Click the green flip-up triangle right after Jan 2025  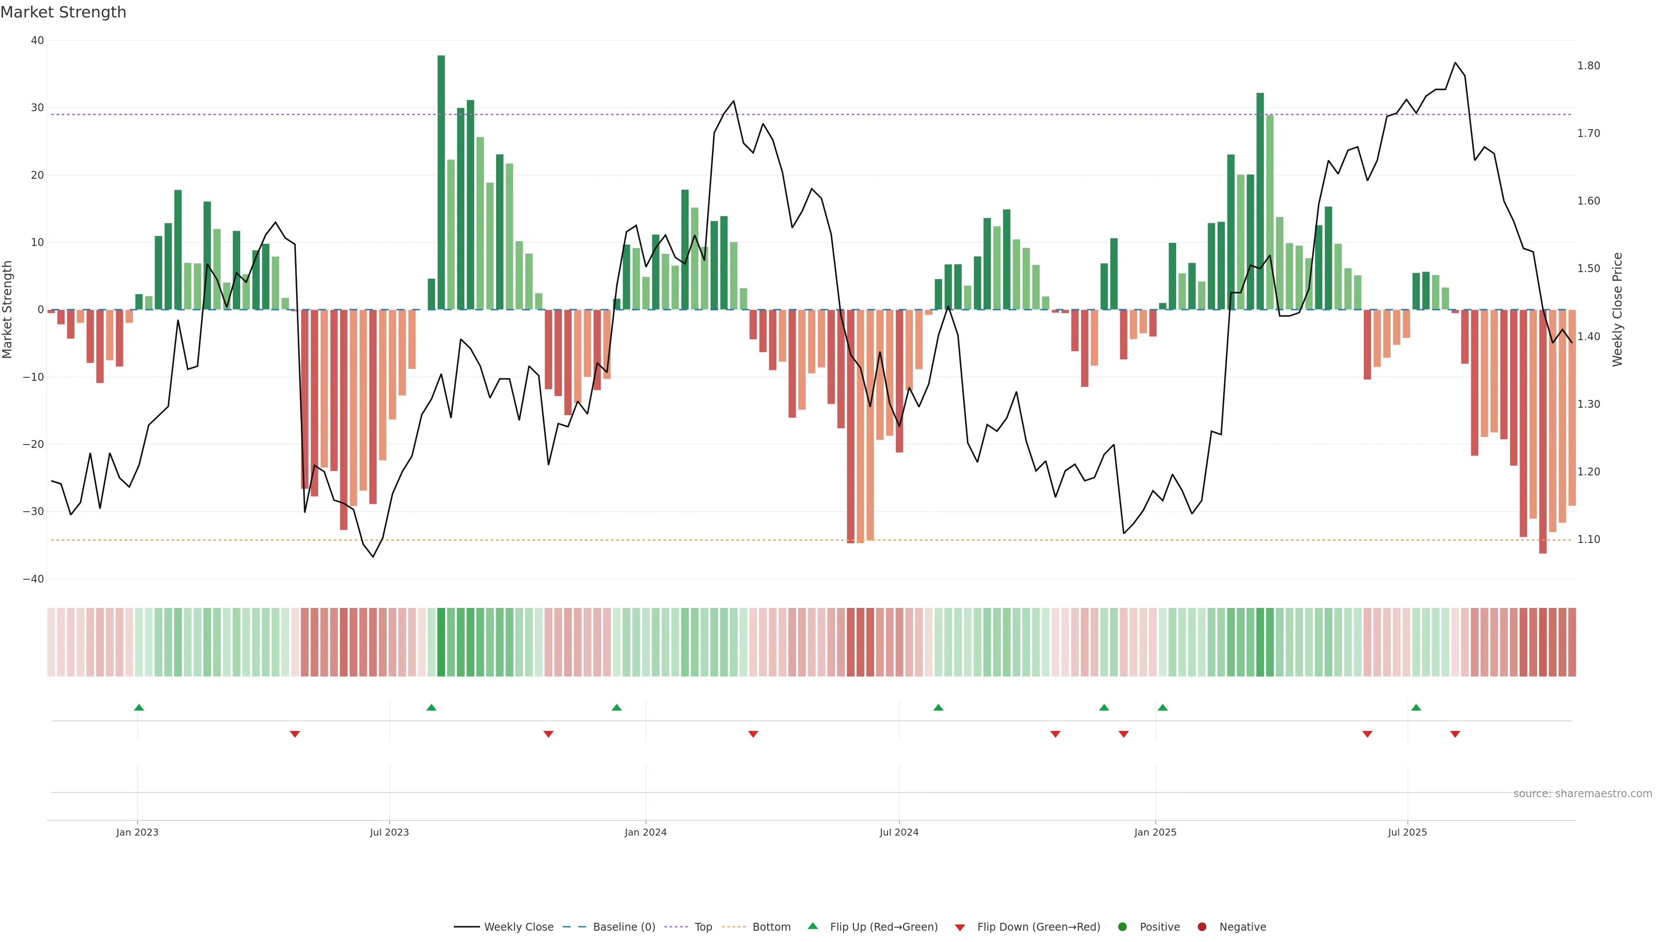[x=1163, y=707]
